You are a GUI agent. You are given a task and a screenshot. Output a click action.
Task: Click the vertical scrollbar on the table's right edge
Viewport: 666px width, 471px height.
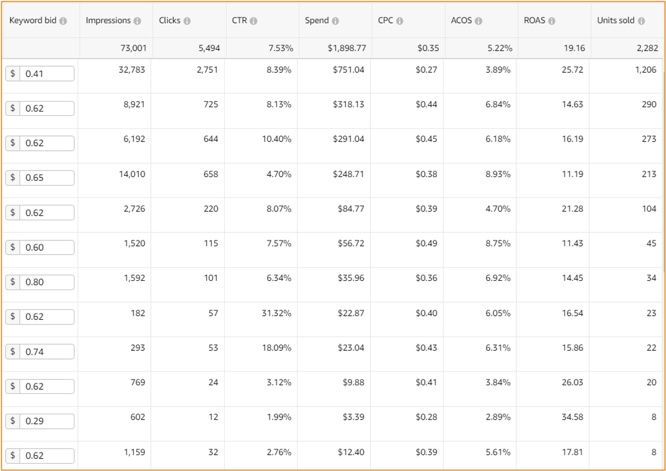pos(663,164)
